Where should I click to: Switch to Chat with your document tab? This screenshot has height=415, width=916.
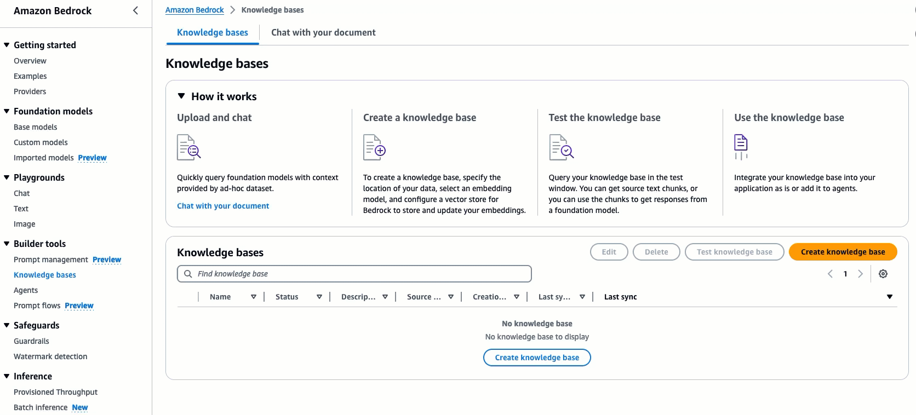323,32
